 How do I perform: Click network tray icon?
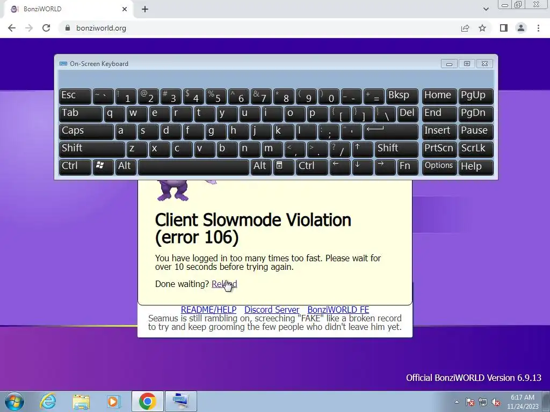point(483,402)
